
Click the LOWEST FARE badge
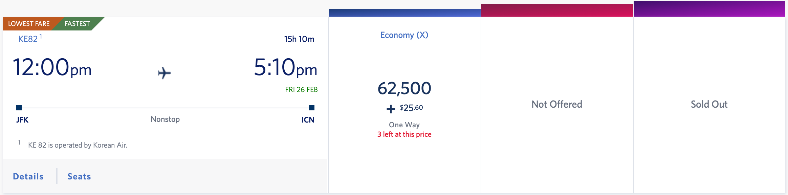pyautogui.click(x=29, y=24)
